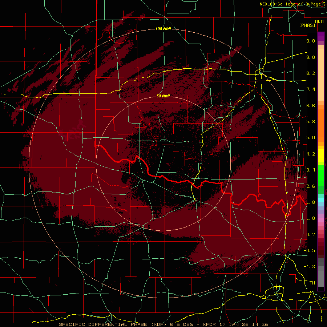The width and height of the screenshot is (327, 327).
Task: Click the 7.4 legend value
Action: (311, 89)
